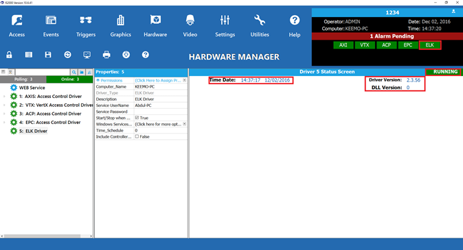
Task: Click the Computer_Name value KEEMO-PC
Action: point(145,86)
